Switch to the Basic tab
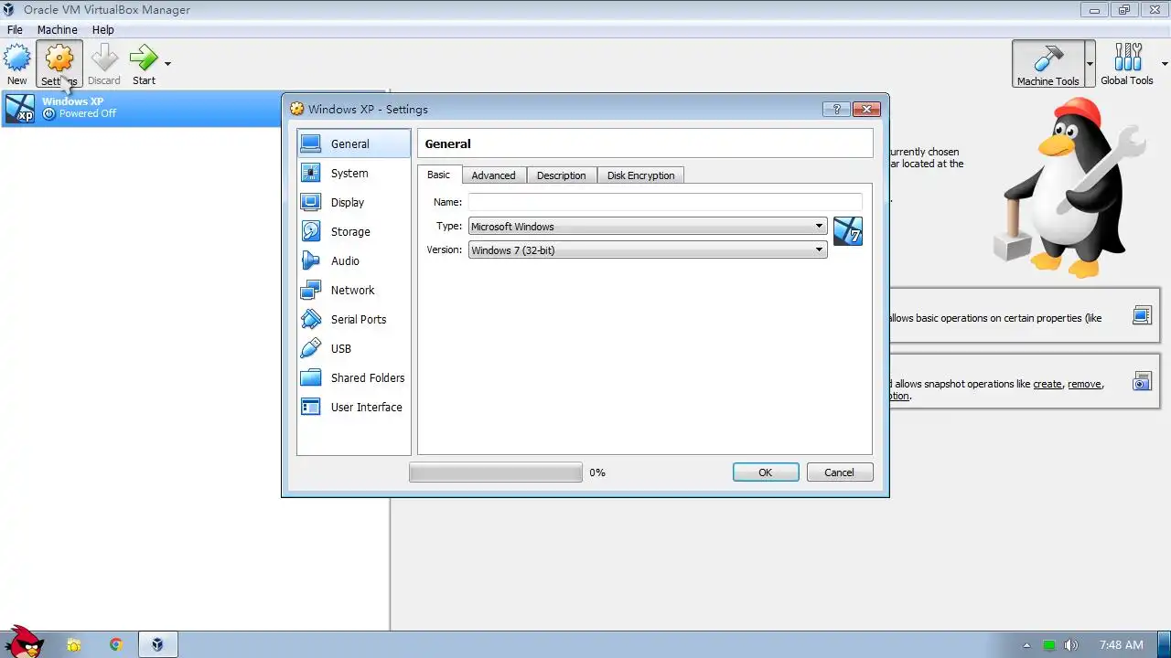 [439, 175]
